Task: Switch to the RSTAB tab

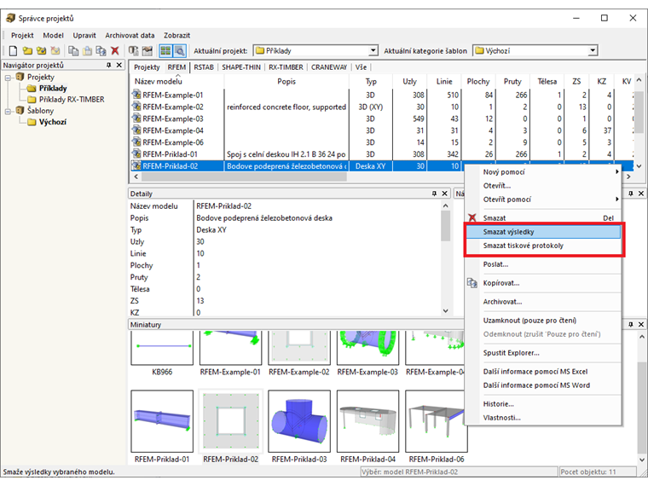Action: [204, 67]
